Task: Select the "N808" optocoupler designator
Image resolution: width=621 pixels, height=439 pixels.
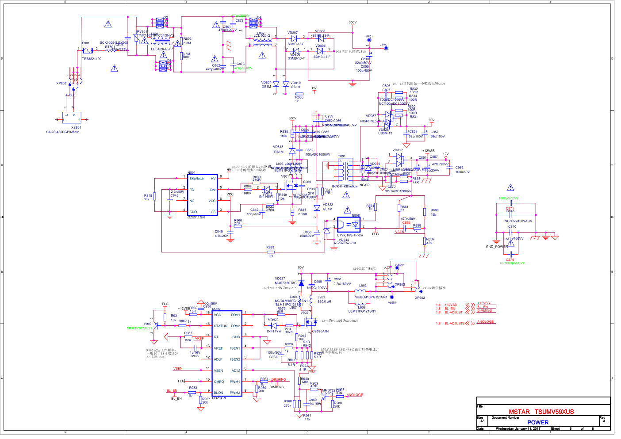Action: tap(356, 216)
